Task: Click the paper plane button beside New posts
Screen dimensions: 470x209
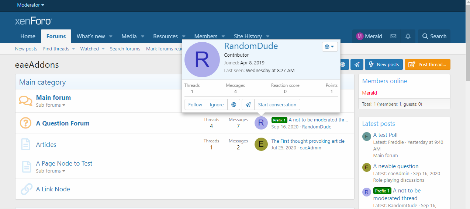Action: (357, 64)
